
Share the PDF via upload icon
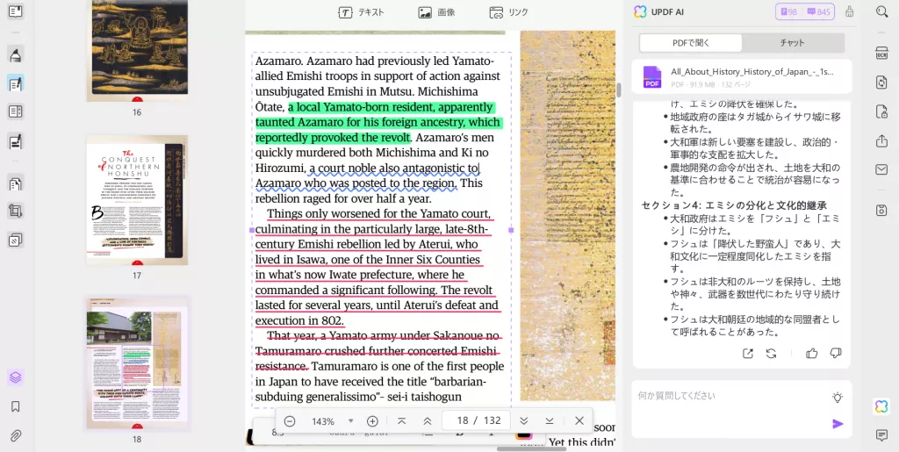[x=881, y=141]
